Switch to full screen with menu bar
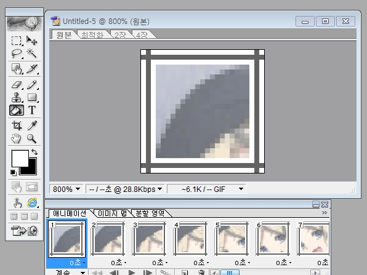Image resolution: width=367 pixels, height=275 pixels. click(25, 217)
